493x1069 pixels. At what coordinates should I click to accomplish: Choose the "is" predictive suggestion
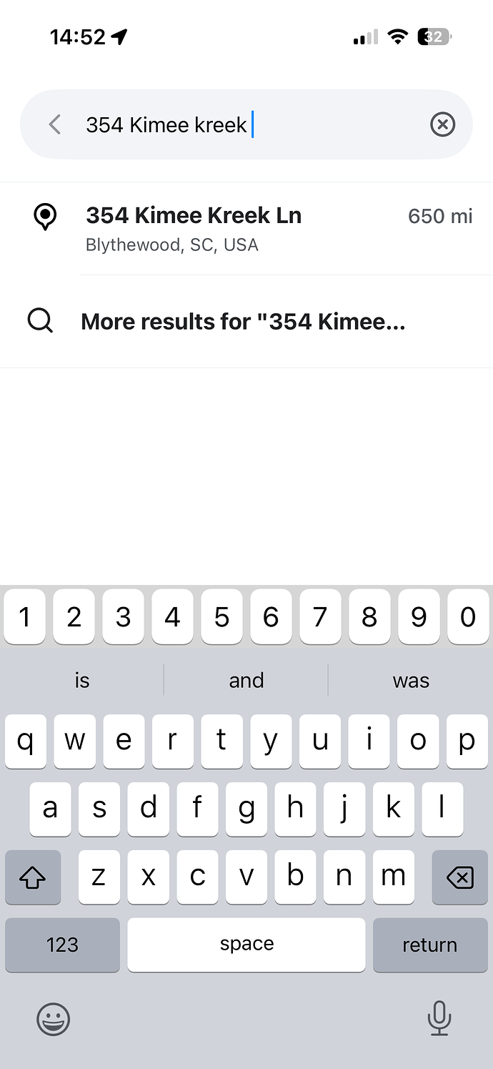82,680
